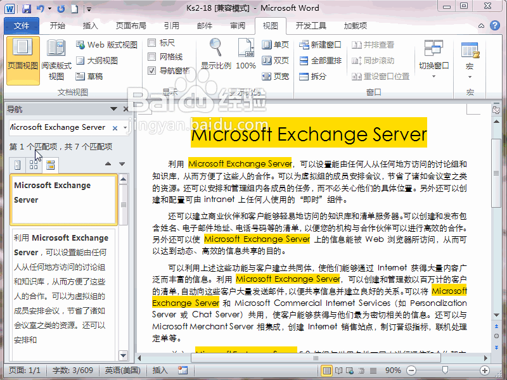Viewport: 507px width, 380px height.
Task: Click the navigation search text field
Action: point(60,127)
